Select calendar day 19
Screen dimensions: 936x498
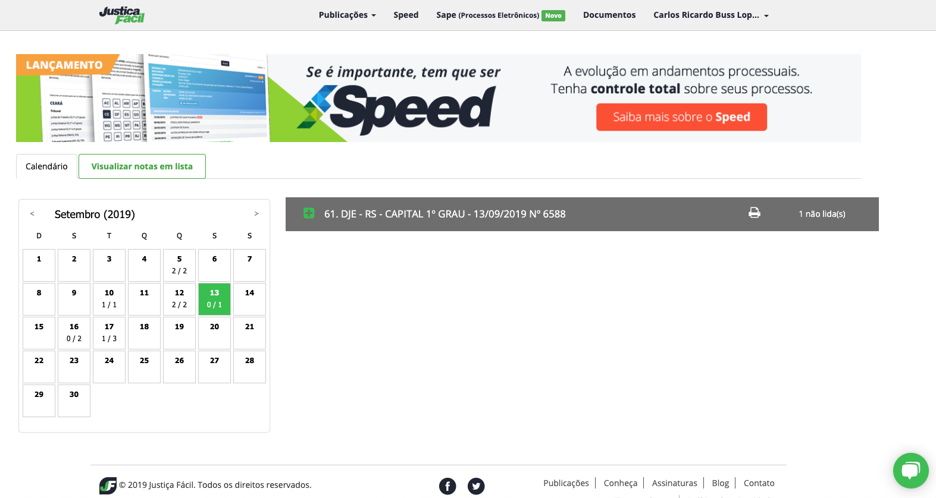[x=179, y=333]
